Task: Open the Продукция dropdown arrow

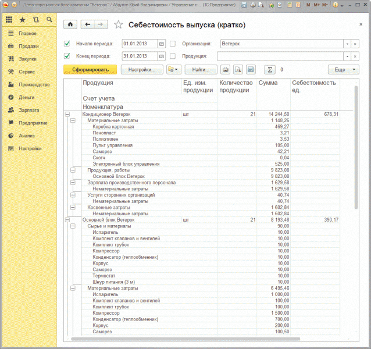Action: click(347, 56)
